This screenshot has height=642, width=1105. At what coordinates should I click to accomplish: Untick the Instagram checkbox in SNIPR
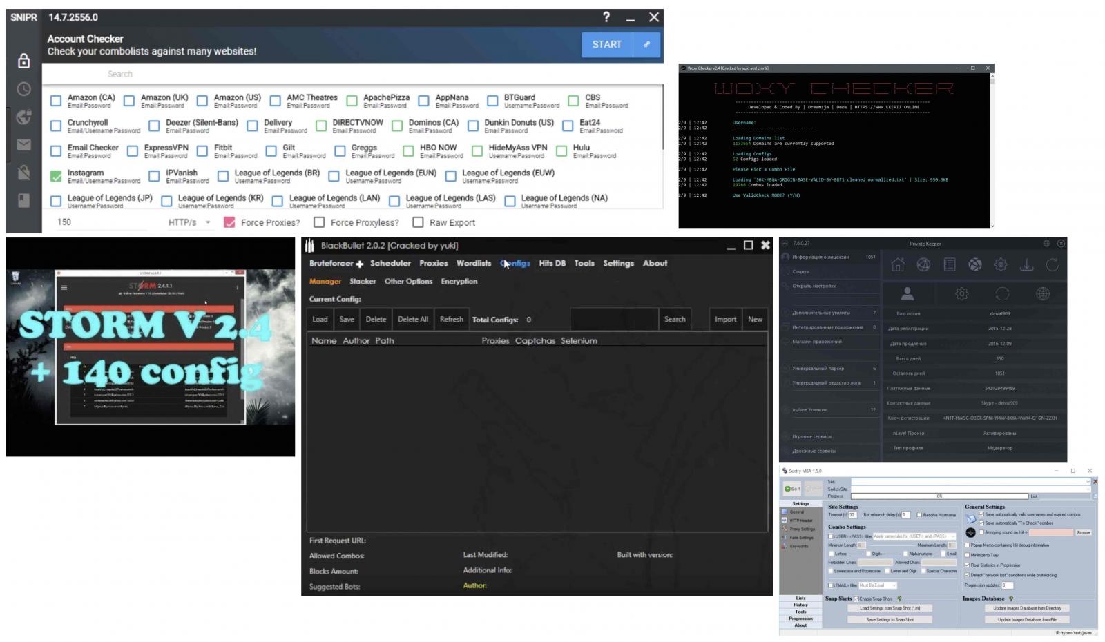56,176
